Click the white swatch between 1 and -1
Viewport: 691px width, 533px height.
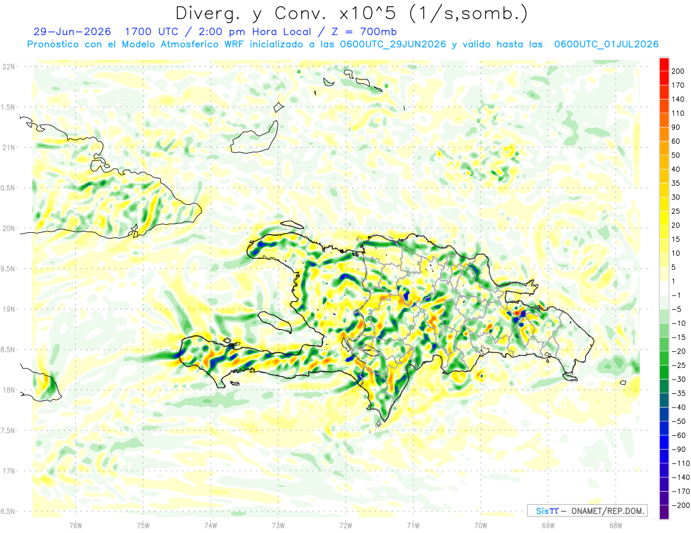coord(664,289)
